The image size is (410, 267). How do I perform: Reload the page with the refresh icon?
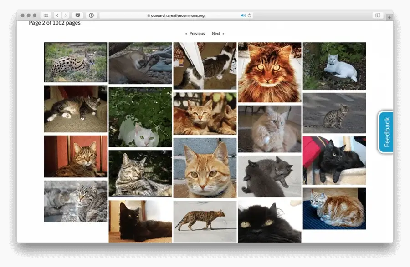[x=249, y=15]
